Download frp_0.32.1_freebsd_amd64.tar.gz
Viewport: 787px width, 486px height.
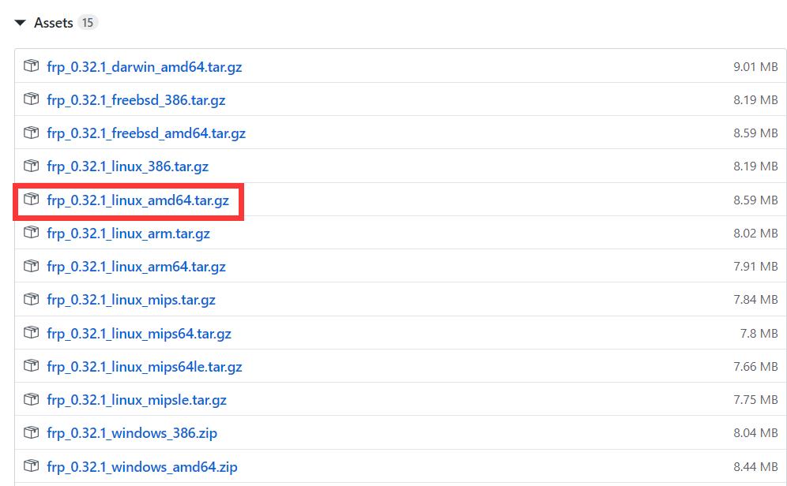146,134
